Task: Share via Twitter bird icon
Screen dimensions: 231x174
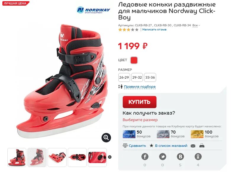Action: [163, 157]
